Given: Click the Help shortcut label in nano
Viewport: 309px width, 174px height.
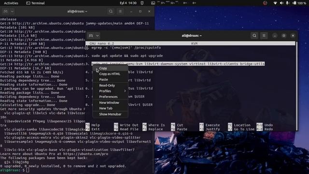Looking at the screenshot, I should (x=96, y=125).
